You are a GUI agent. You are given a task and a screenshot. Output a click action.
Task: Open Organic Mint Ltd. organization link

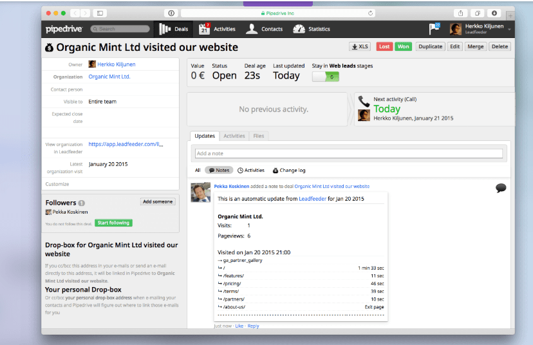click(x=109, y=77)
